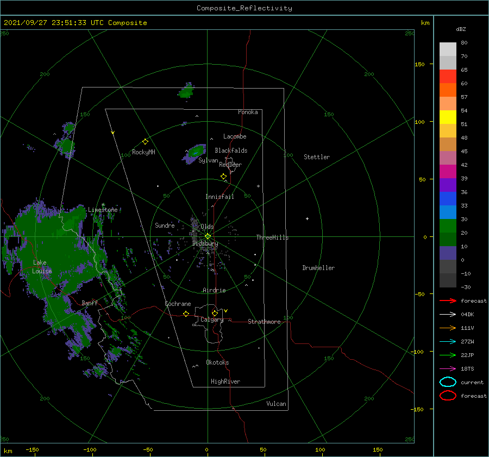Click the Ponoka city label
The width and height of the screenshot is (489, 457).
click(248, 112)
